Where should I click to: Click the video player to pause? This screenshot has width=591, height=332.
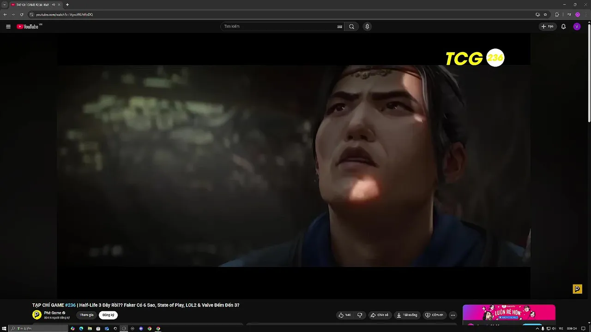(294, 166)
